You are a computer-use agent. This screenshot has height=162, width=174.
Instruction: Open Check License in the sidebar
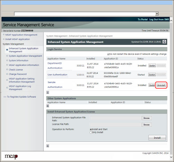(x=16, y=70)
